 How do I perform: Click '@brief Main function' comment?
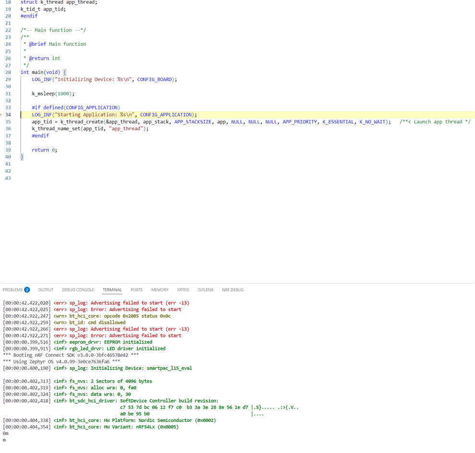58,44
